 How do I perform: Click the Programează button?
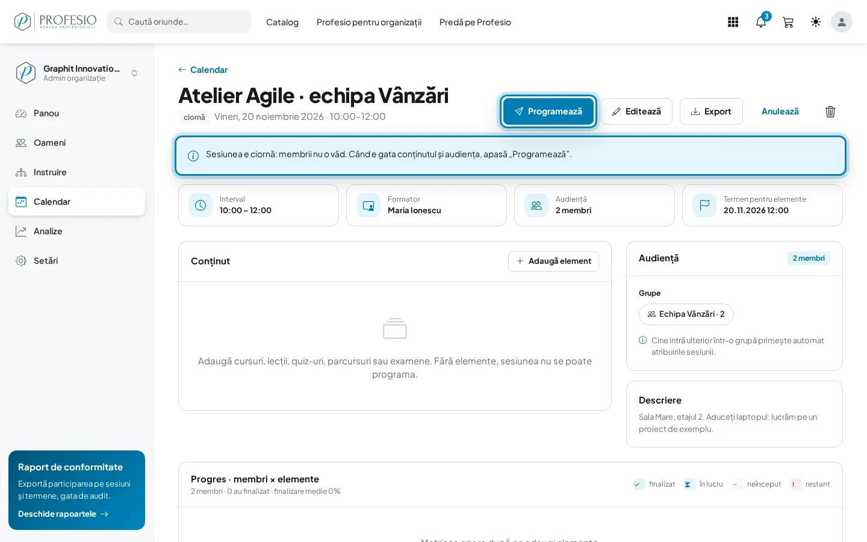pyautogui.click(x=548, y=111)
